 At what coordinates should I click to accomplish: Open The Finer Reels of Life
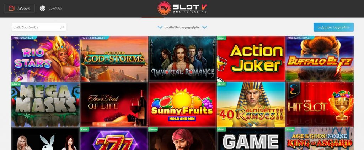click(114, 104)
